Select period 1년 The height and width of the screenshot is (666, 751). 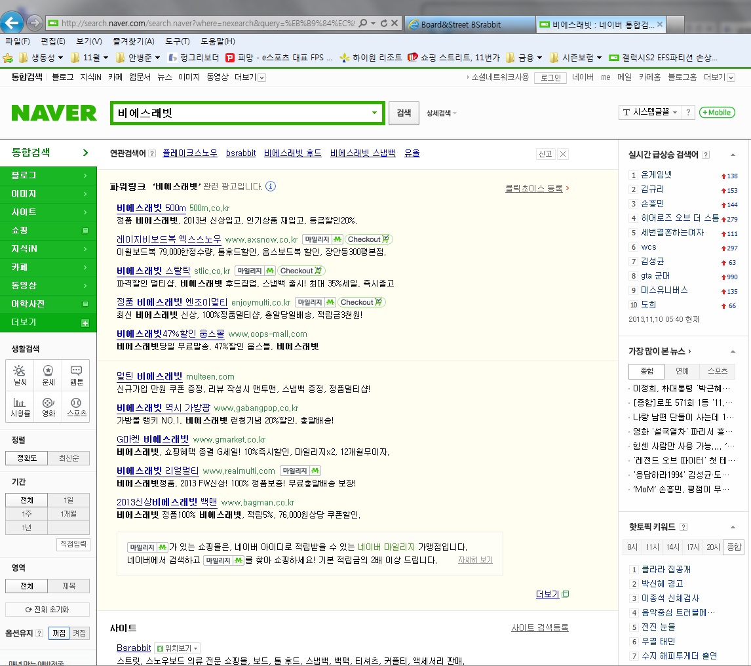coord(27,528)
